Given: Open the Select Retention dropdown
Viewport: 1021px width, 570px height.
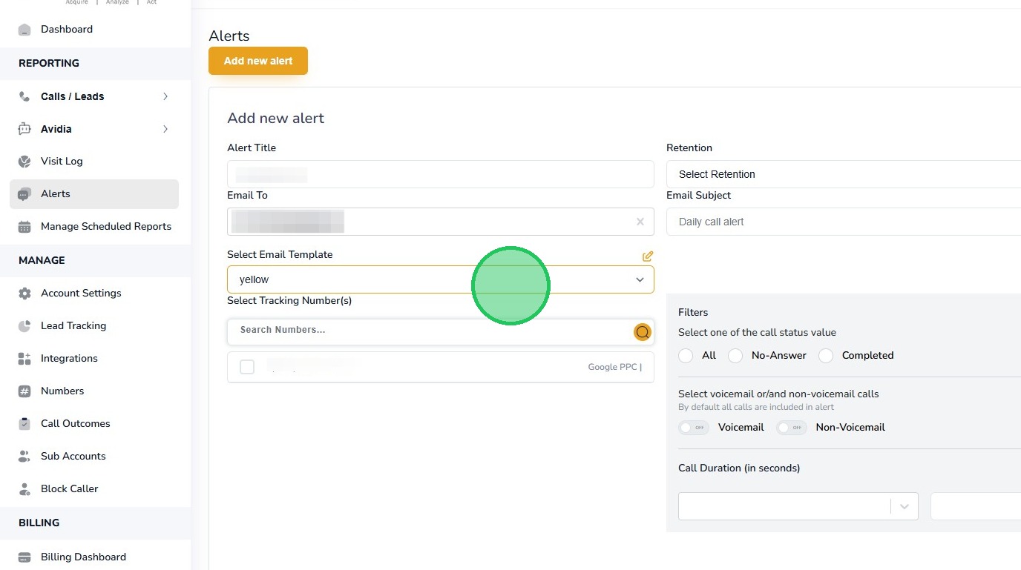Looking at the screenshot, I should pyautogui.click(x=843, y=174).
